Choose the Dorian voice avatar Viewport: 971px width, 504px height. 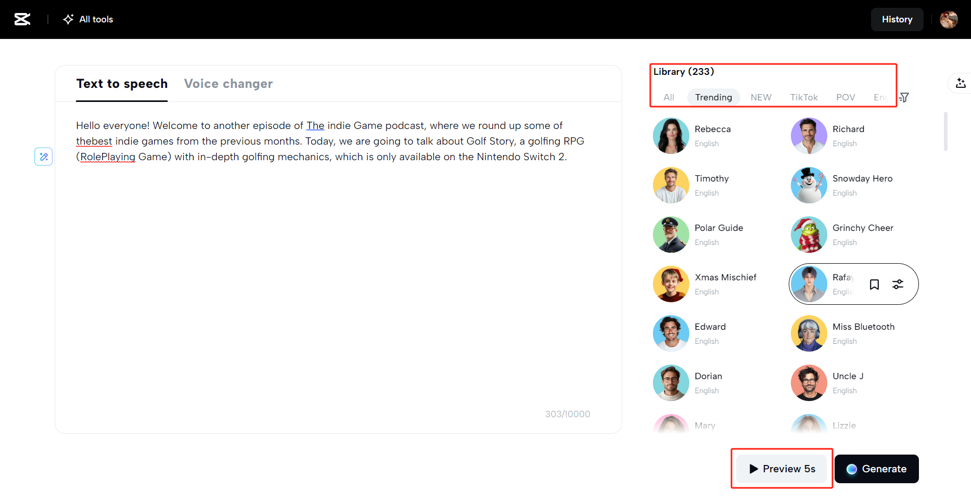pyautogui.click(x=671, y=383)
